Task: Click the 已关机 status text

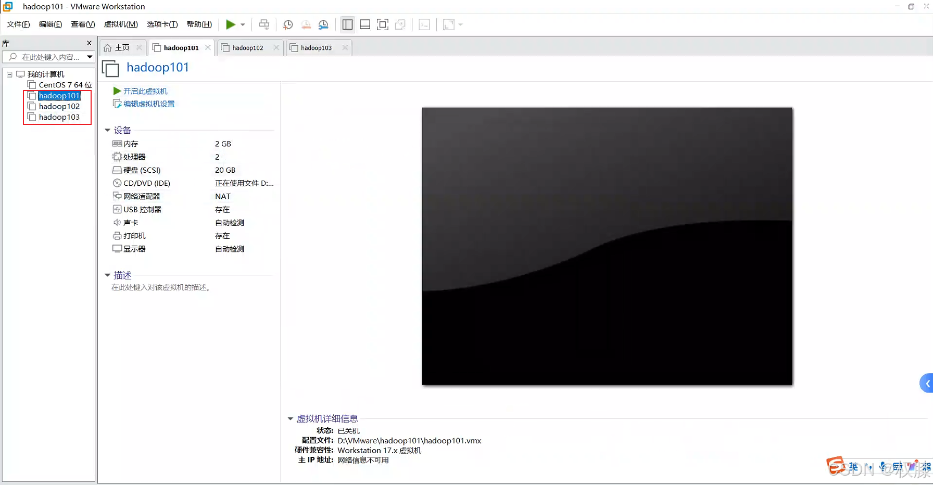Action: tap(348, 431)
